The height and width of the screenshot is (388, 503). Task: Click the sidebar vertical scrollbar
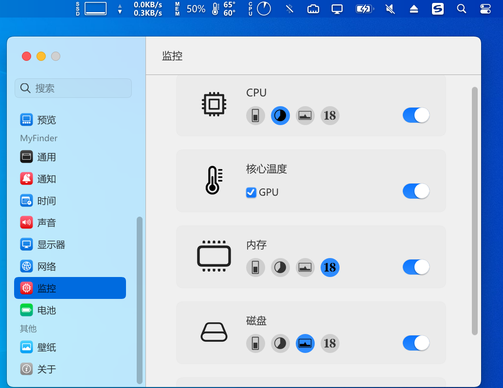[x=139, y=300]
